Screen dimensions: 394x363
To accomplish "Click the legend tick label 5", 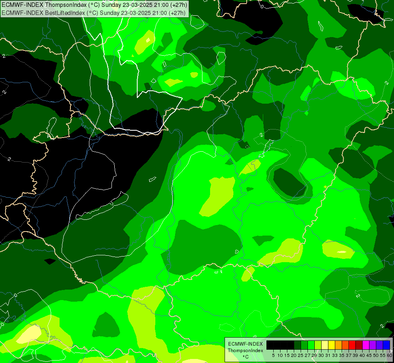I will [x=273, y=355].
